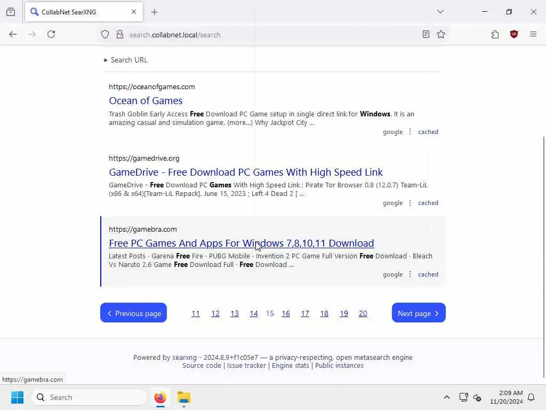Expand the Search URL section
The width and height of the screenshot is (546, 410).
click(x=126, y=60)
